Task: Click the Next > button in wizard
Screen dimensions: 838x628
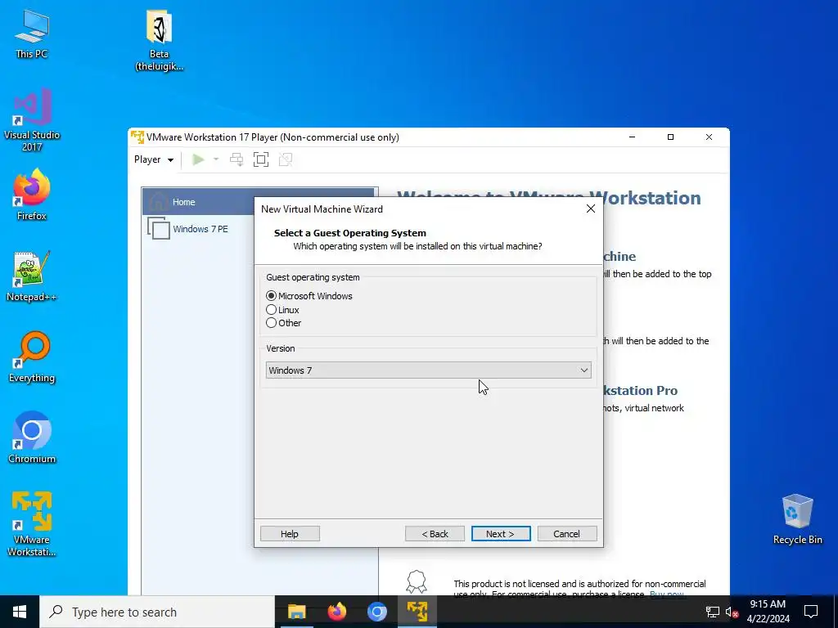Action: (501, 533)
